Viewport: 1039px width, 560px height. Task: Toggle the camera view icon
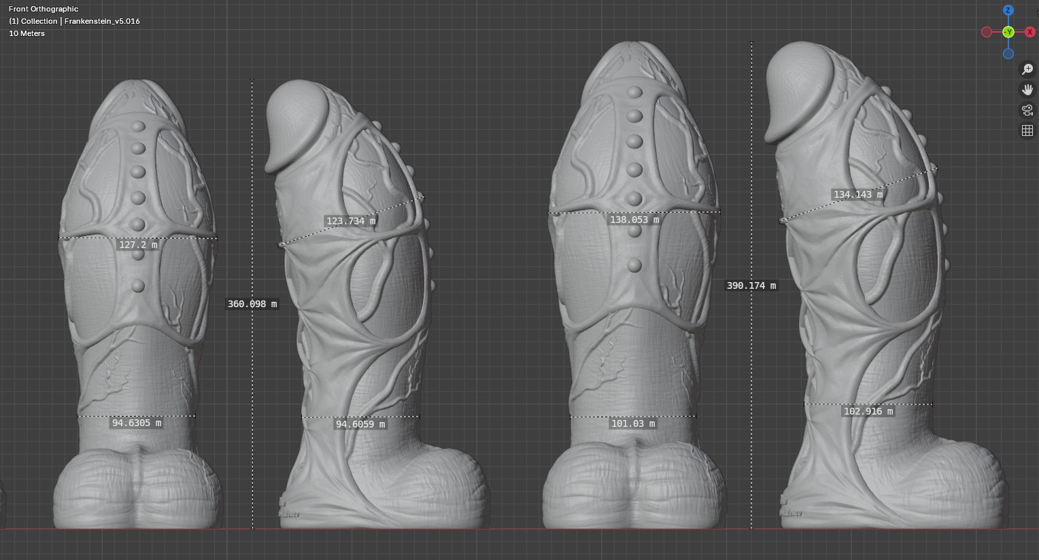[x=1027, y=110]
